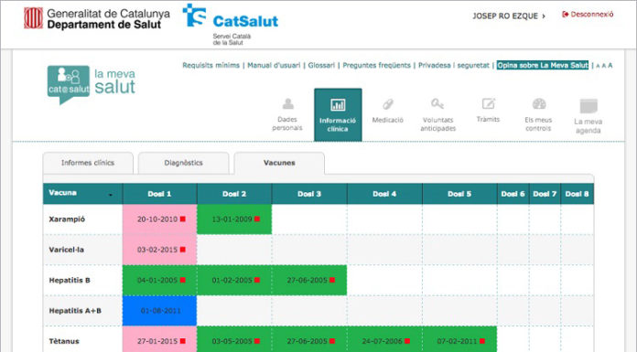Click red marker beside Tètanus 24-07-2006

pos(407,341)
